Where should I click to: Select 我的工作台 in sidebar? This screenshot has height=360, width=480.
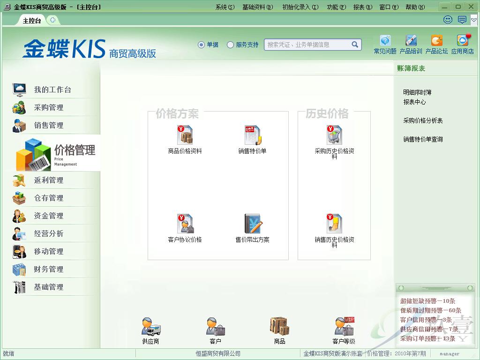[x=52, y=90]
